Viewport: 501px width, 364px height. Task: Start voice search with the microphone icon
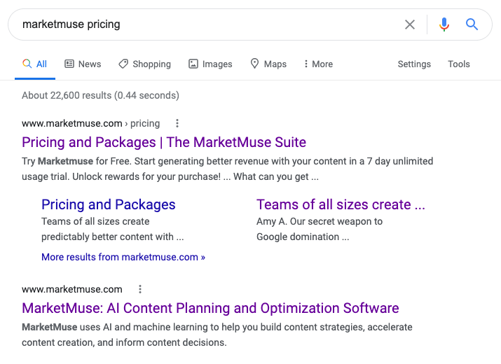(x=444, y=24)
